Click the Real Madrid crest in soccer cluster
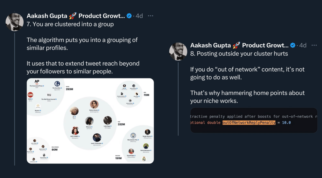Viewport: 322px width, 178px height. click(144, 159)
